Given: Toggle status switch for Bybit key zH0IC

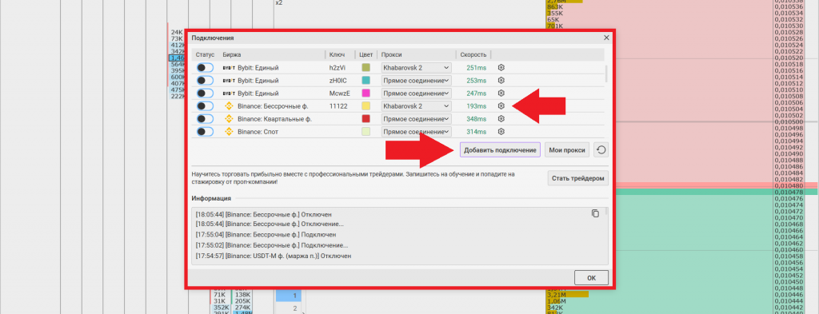Looking at the screenshot, I should click(205, 81).
